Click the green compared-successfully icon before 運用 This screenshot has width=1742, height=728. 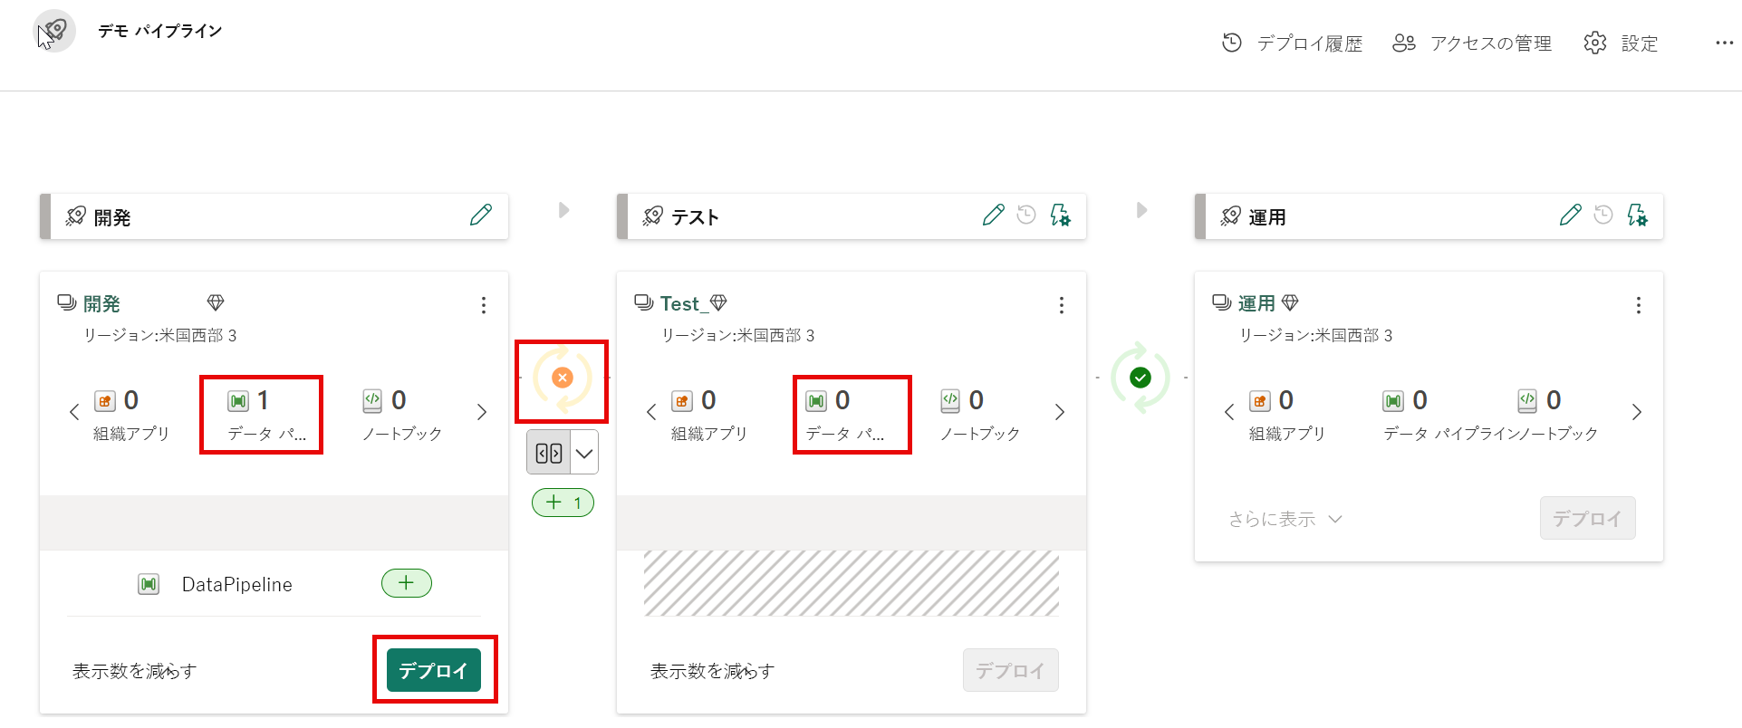pos(1140,378)
